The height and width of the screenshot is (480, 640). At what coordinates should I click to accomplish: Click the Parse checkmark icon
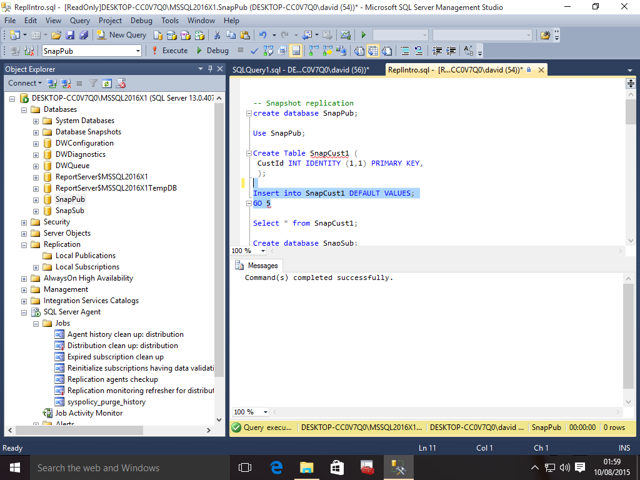[x=254, y=51]
